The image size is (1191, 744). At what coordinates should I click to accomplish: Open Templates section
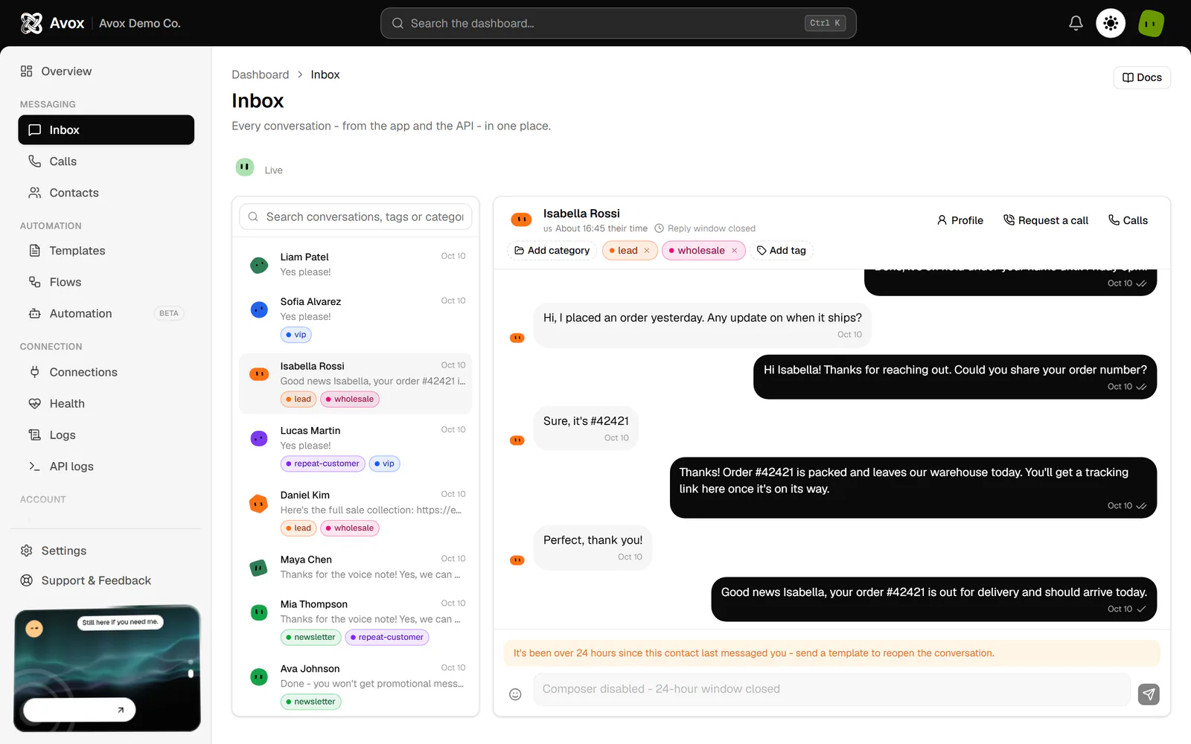tap(106, 251)
